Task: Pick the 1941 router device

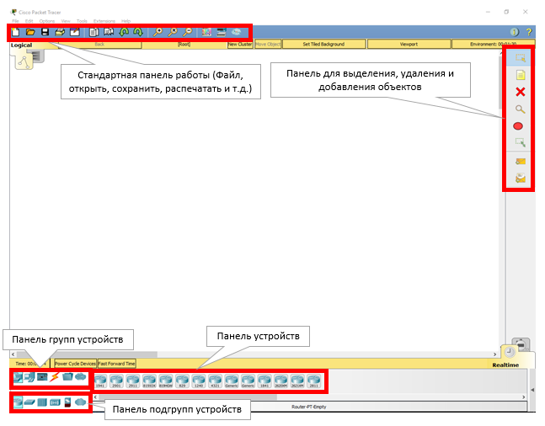Action: pyautogui.click(x=100, y=381)
